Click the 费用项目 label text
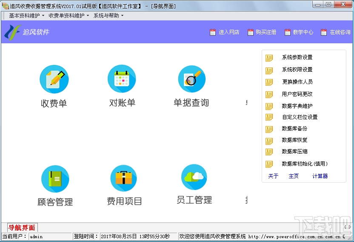354x242 pixels. pos(124,201)
